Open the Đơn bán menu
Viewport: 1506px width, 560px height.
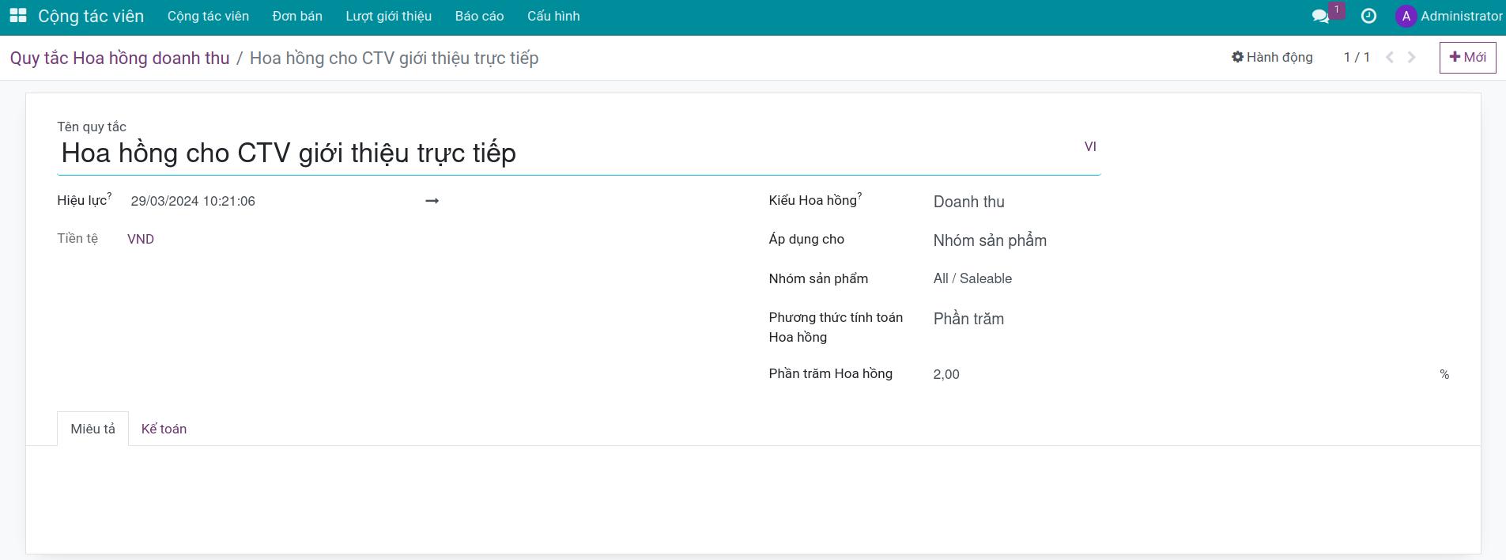coord(297,16)
